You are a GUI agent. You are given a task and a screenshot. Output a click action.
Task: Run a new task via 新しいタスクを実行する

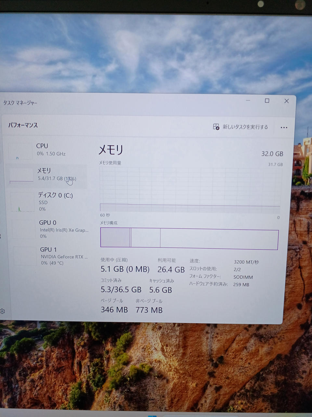[245, 127]
